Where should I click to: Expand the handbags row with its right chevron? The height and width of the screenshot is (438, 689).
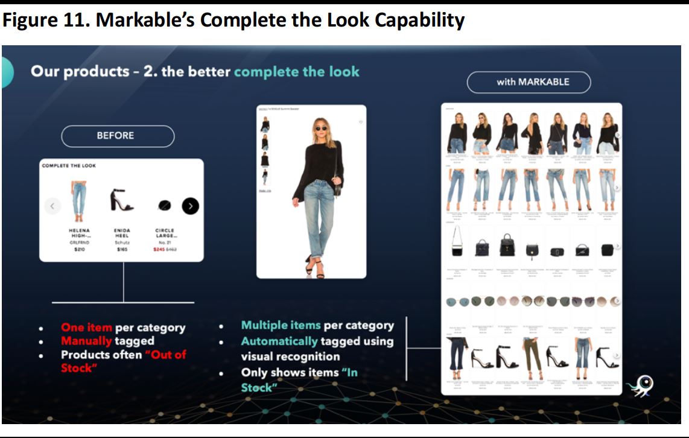point(617,247)
